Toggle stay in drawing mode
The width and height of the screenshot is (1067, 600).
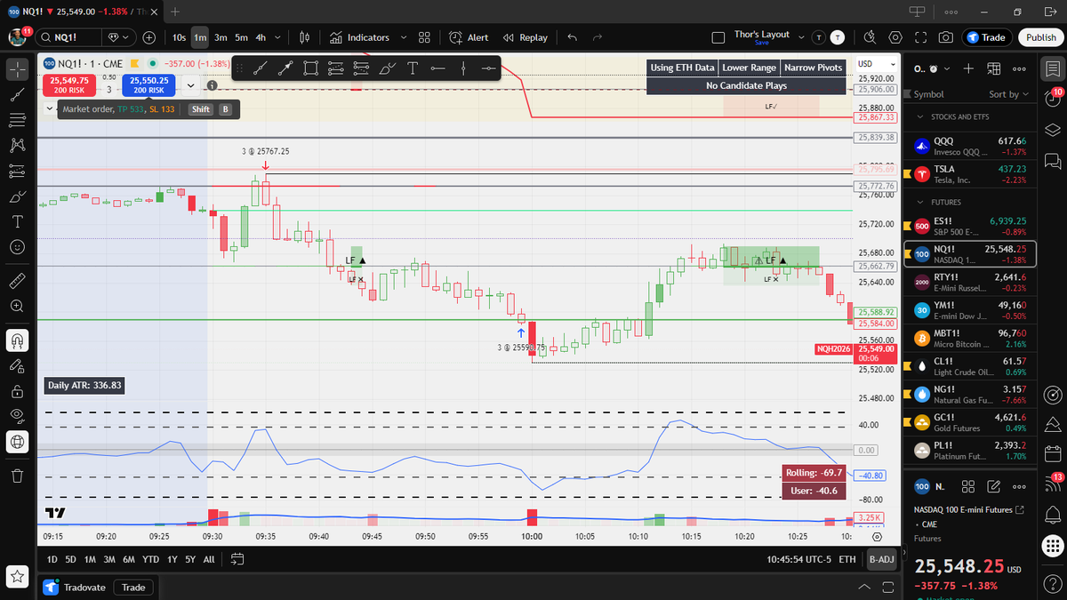coord(17,365)
